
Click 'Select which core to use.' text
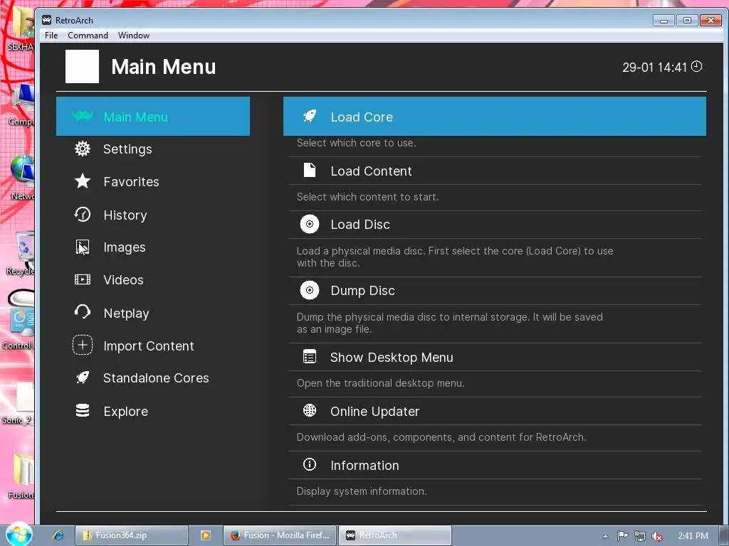[356, 143]
